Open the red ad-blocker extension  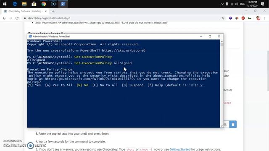click(243, 18)
